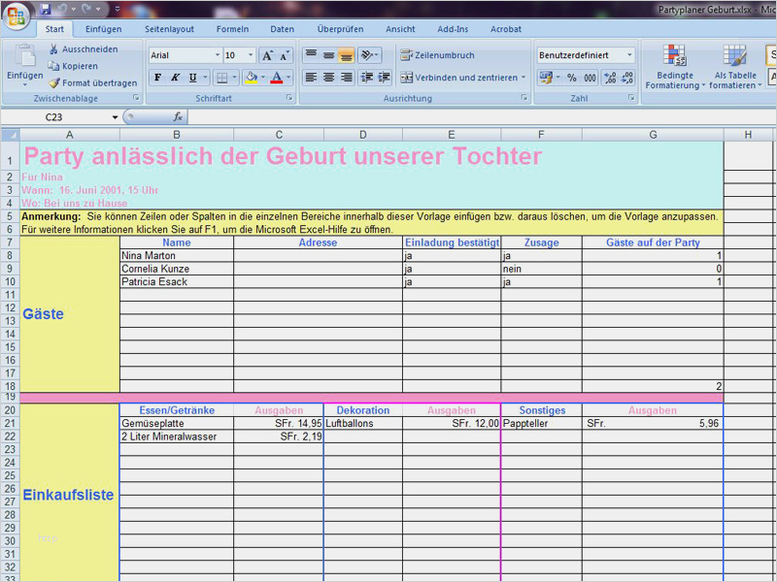Click the Verbinden und zentrieren button
The image size is (777, 582).
tap(463, 78)
